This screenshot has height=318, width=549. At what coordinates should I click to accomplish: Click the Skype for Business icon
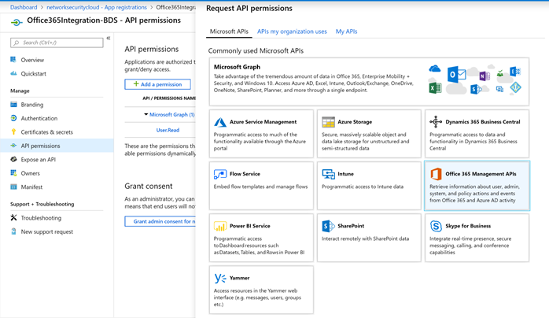click(x=436, y=226)
